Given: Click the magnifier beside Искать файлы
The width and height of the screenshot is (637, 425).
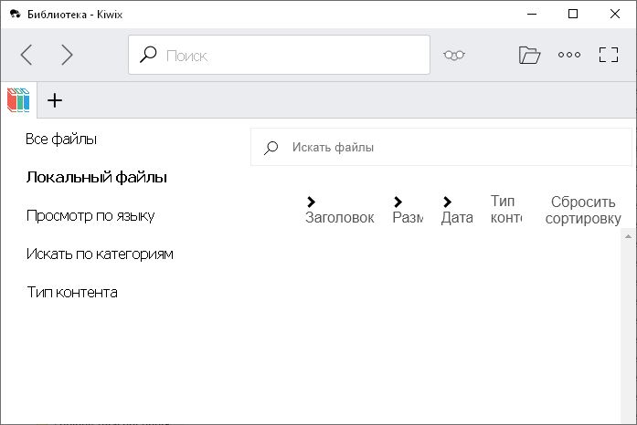Looking at the screenshot, I should (271, 148).
